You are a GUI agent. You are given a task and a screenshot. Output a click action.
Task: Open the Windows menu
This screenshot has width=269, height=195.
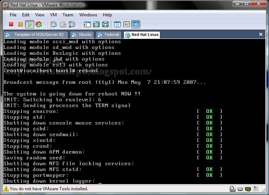[88, 15]
